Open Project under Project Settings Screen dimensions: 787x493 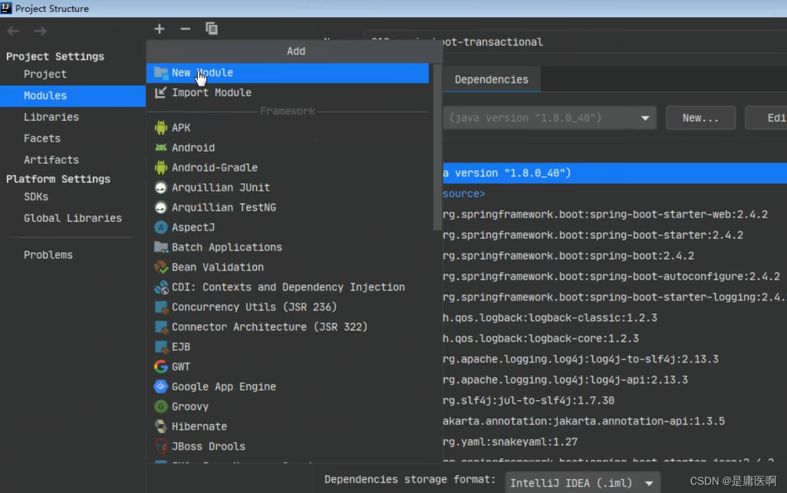[x=45, y=74]
